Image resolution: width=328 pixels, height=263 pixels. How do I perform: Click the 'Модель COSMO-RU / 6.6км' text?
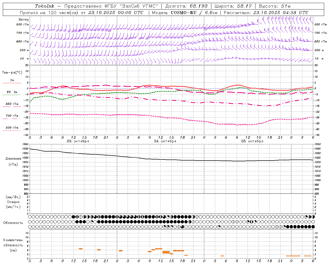185,13
